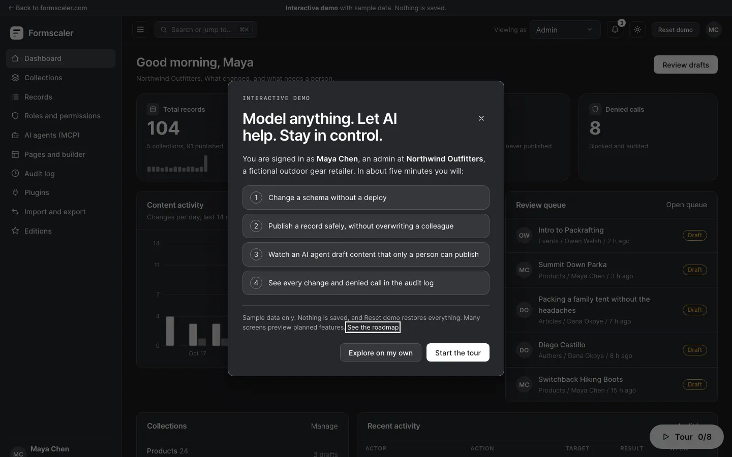Toggle light theme with sun icon

[x=637, y=29]
